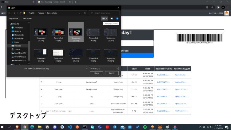Open hash link QmTF2BacFp... in Hox table
Image resolution: width=231 pixels, height=130 pixels.
tap(182, 75)
